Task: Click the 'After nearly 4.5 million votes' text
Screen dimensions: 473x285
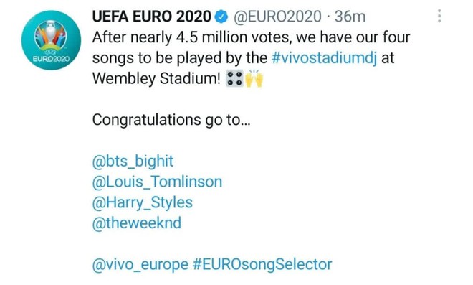Action: [x=193, y=37]
